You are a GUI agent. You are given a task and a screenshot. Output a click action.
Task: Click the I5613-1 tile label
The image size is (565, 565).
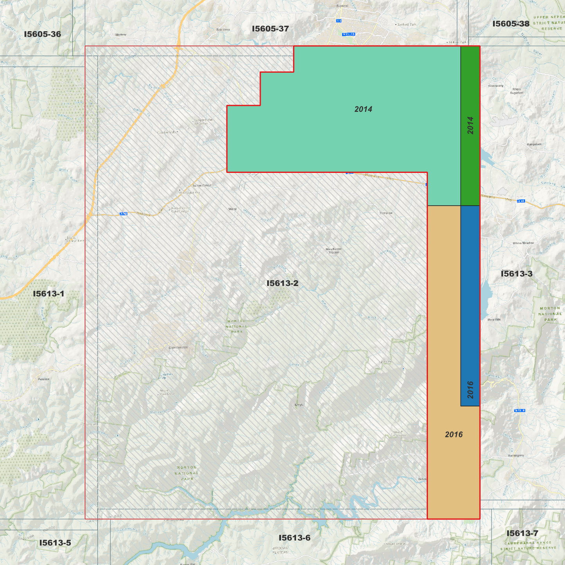click(x=48, y=293)
